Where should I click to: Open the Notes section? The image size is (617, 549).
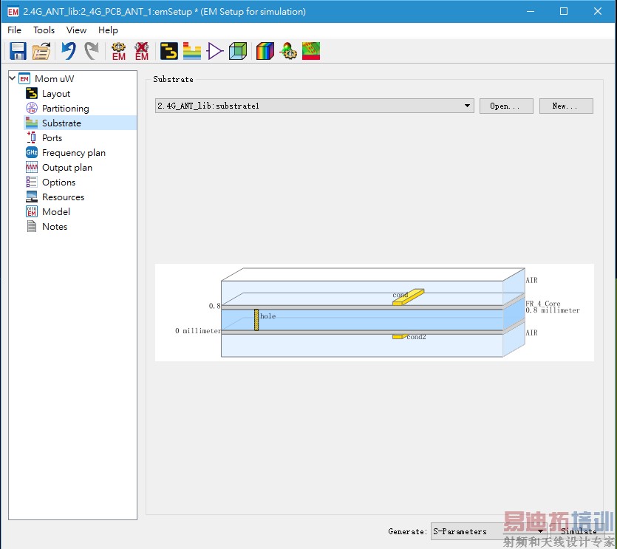[x=54, y=227]
